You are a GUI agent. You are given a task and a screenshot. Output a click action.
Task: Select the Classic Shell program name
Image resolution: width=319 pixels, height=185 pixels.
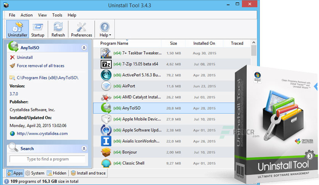click(x=133, y=163)
